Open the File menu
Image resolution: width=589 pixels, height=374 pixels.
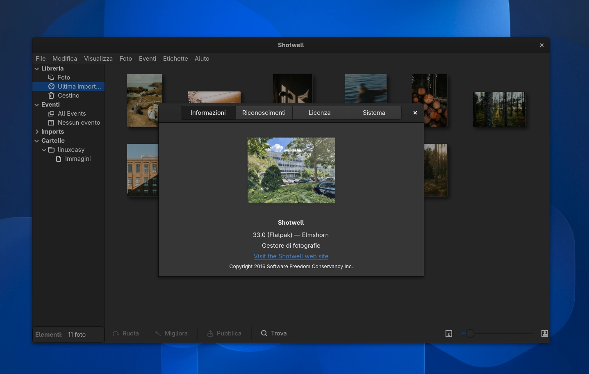point(41,59)
